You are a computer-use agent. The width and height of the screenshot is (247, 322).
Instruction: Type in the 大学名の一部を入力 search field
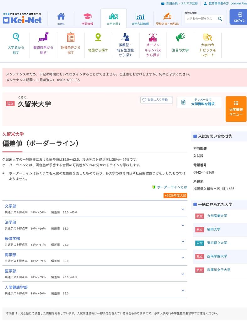pyautogui.click(x=201, y=19)
